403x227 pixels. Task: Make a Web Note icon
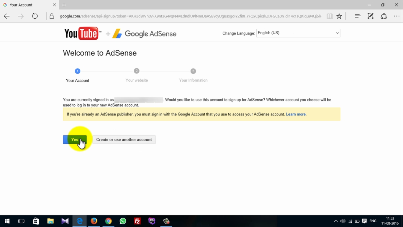click(371, 16)
